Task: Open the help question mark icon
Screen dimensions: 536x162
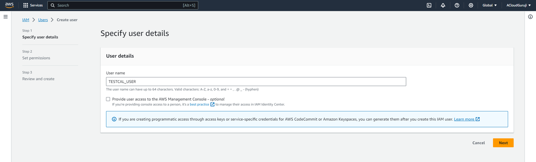Action: [x=457, y=5]
